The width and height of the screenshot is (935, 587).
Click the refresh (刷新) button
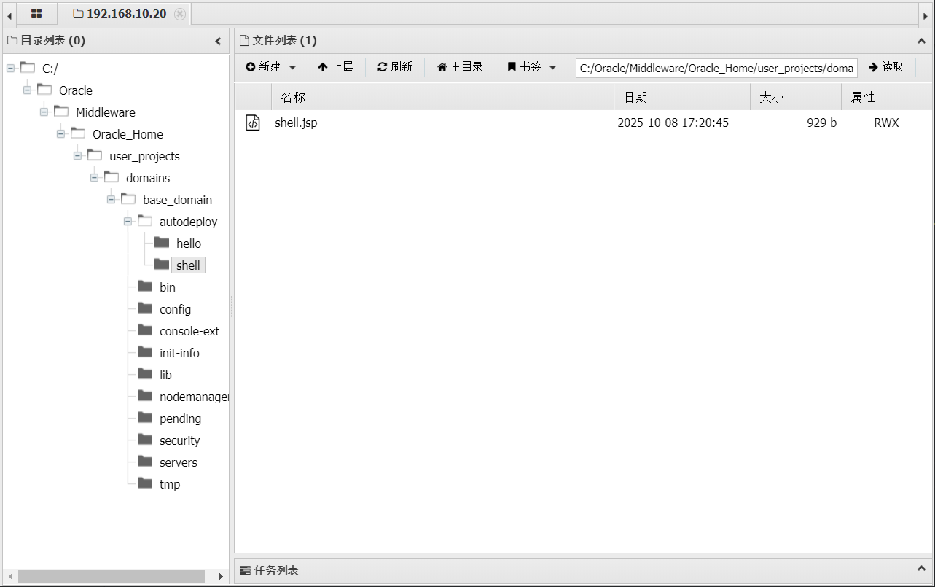point(394,67)
